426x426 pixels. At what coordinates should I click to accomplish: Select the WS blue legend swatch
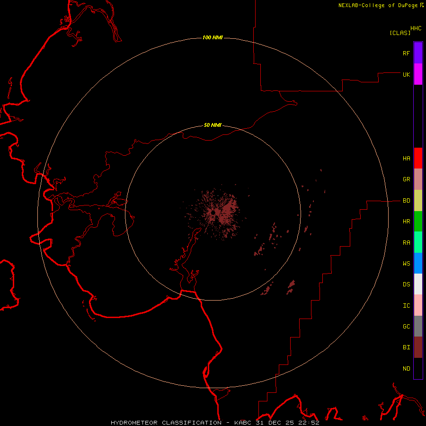(418, 263)
